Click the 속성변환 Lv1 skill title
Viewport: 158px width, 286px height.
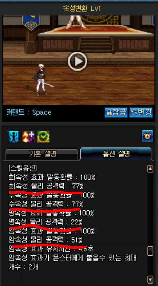[x=82, y=9]
